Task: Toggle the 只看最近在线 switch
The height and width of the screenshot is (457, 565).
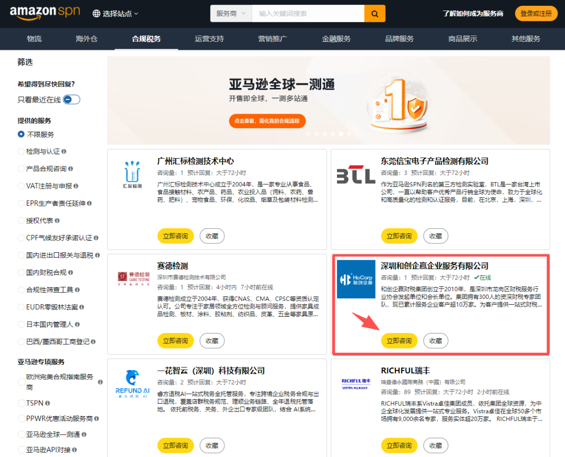Action: coord(71,99)
